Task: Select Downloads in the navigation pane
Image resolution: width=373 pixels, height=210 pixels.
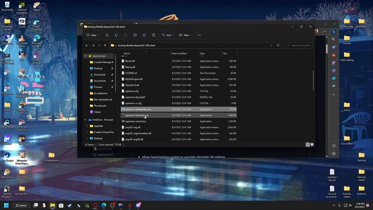Action: point(100,75)
